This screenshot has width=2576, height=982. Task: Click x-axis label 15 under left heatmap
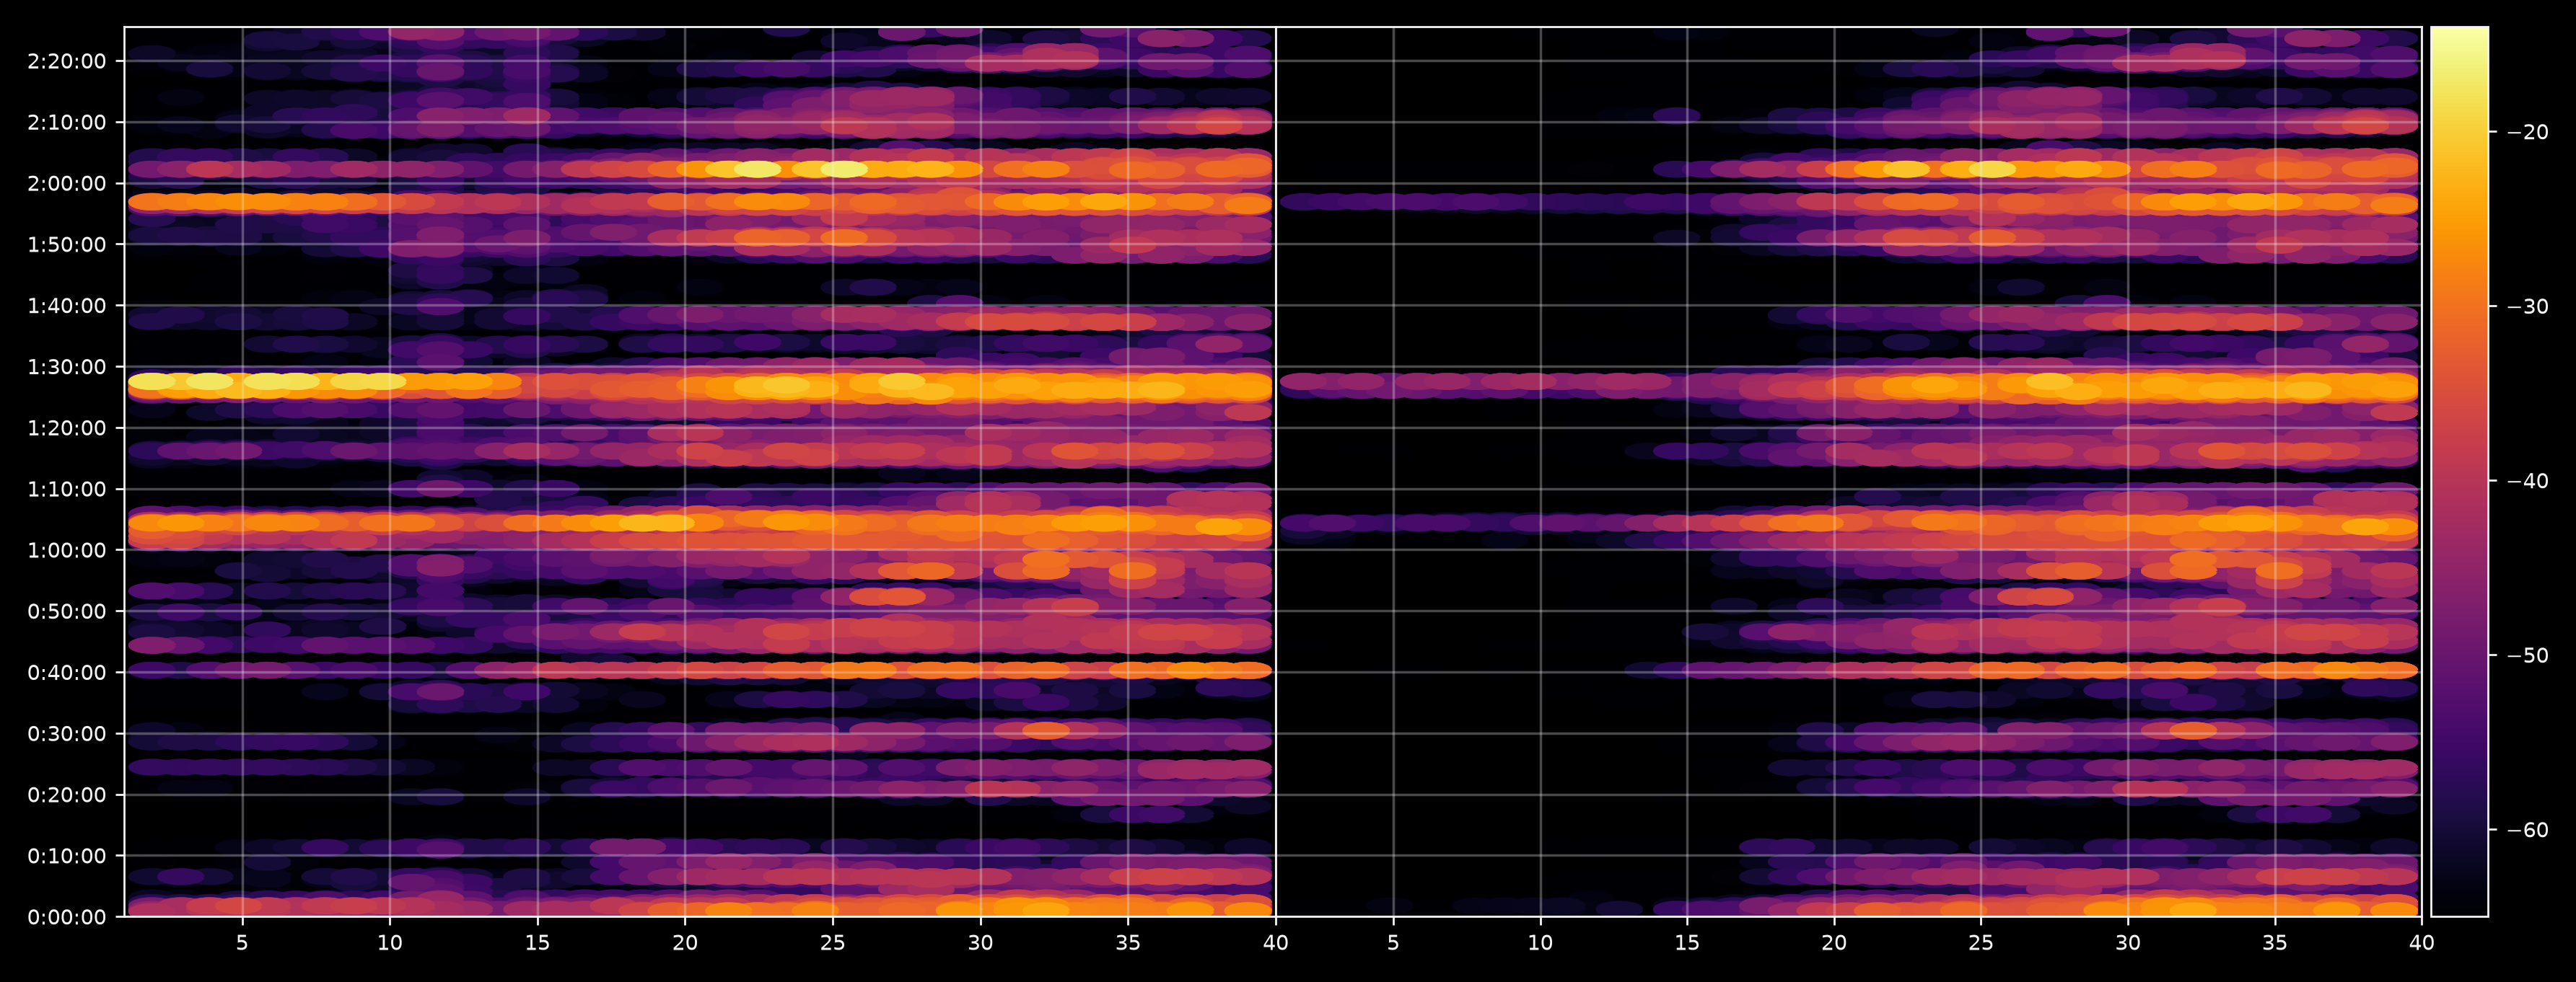pos(537,943)
